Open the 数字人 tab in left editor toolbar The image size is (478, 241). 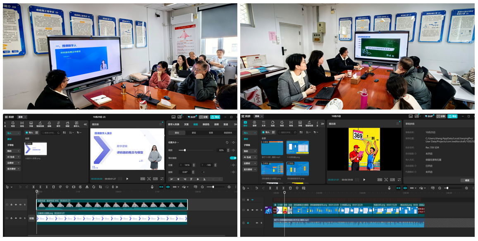tap(76, 124)
